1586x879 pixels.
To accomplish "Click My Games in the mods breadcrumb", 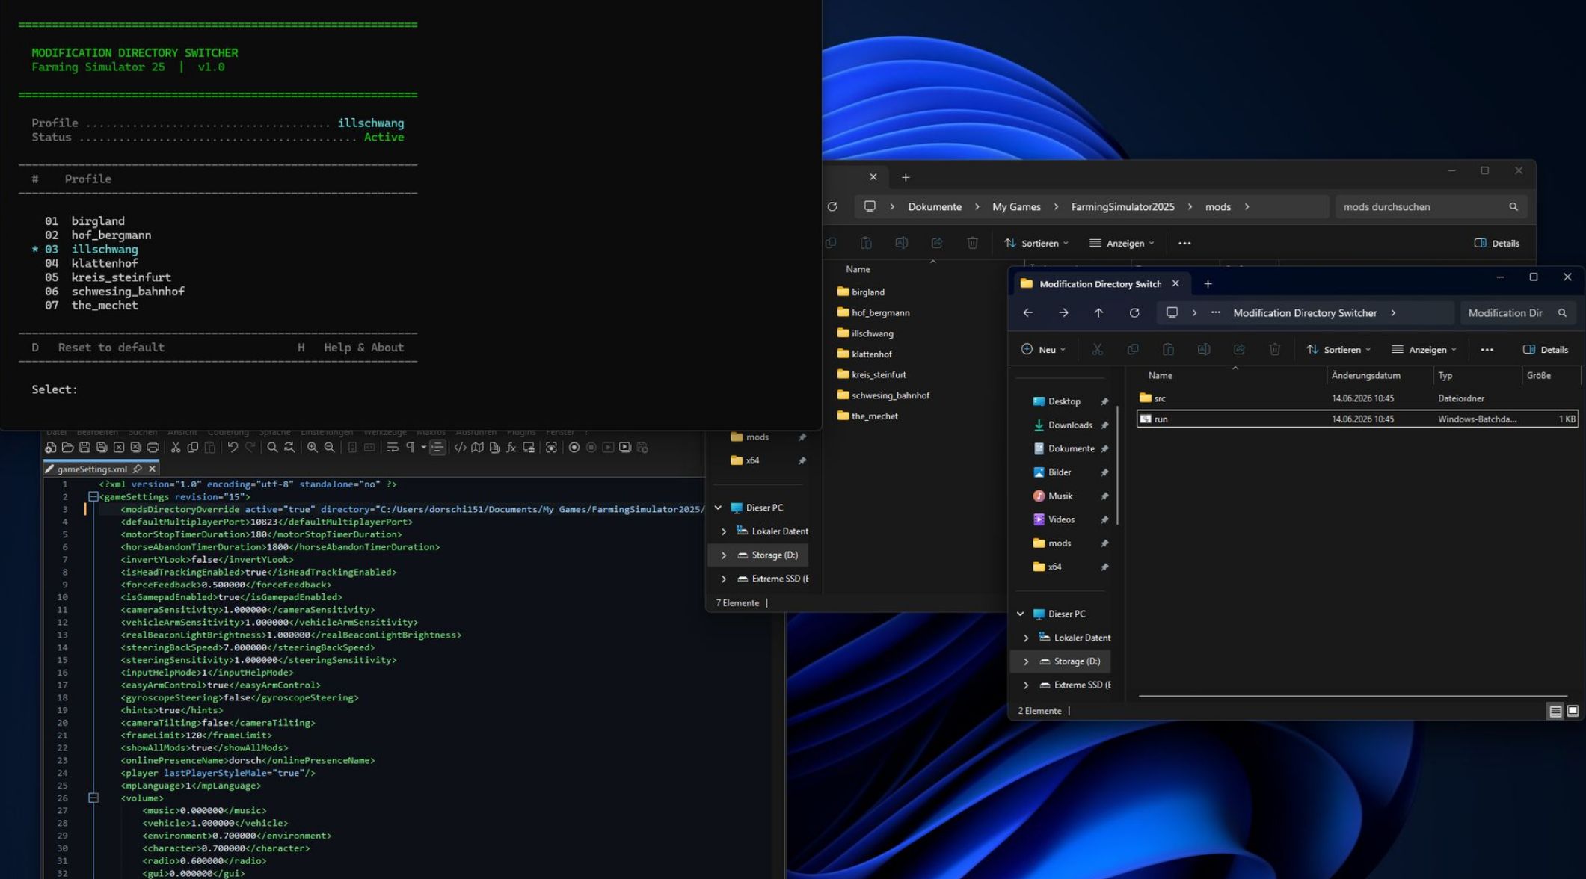I will coord(1016,207).
